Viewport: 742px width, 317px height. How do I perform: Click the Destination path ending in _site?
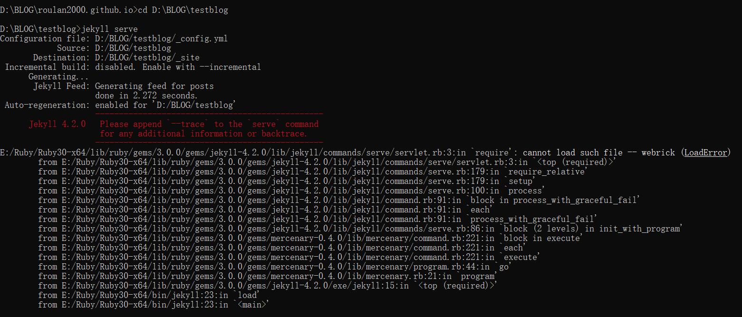147,58
